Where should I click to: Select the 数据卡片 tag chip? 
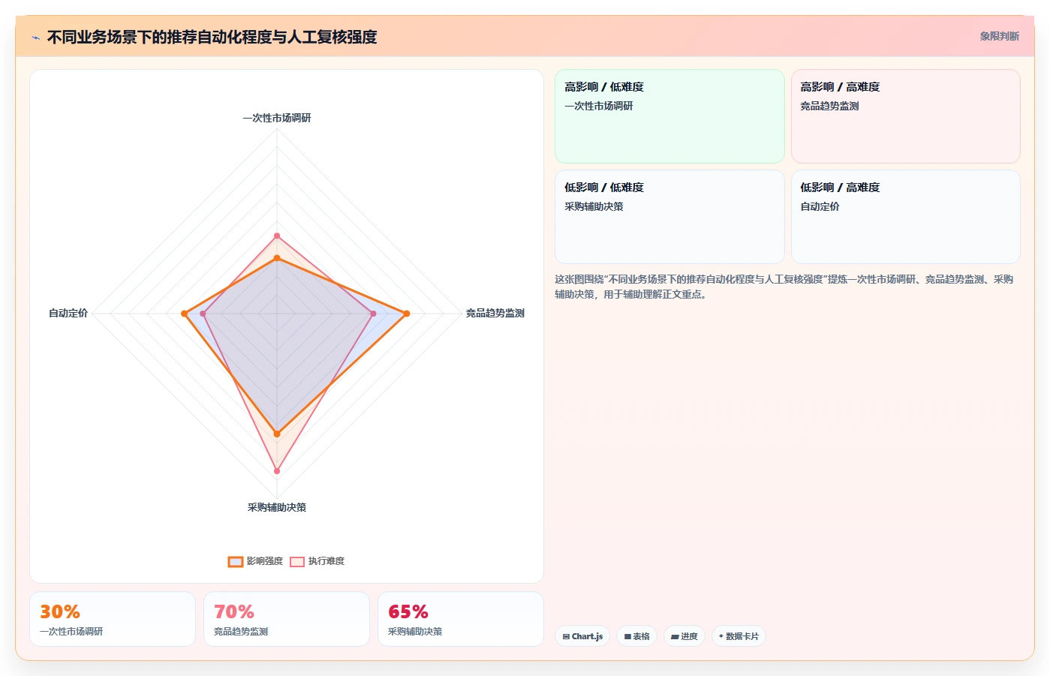pyautogui.click(x=739, y=636)
